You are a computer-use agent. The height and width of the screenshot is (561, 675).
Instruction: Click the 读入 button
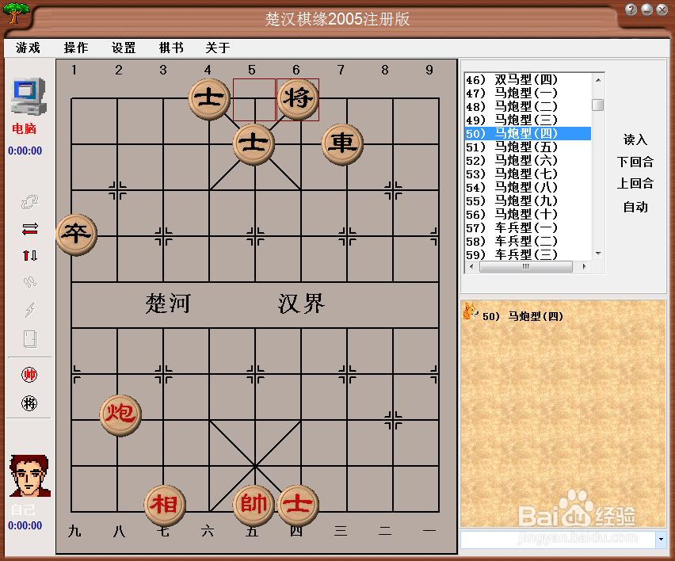(635, 139)
